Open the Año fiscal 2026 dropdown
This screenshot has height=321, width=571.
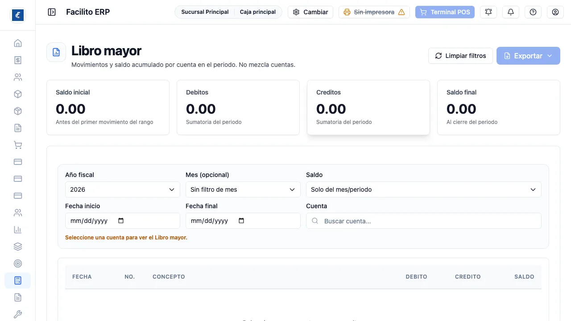(x=123, y=189)
